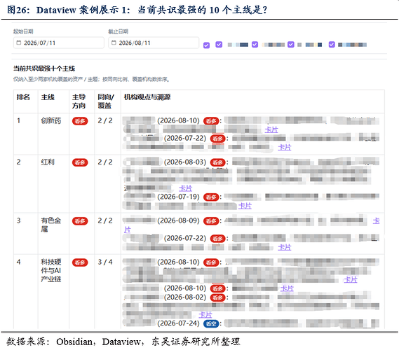
Task: Click the blue 看空 badge beside 2026-07-24
Action: [x=211, y=324]
